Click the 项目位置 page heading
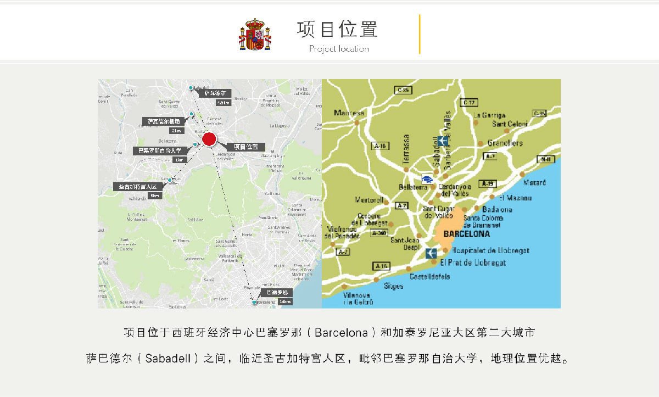 (x=338, y=29)
